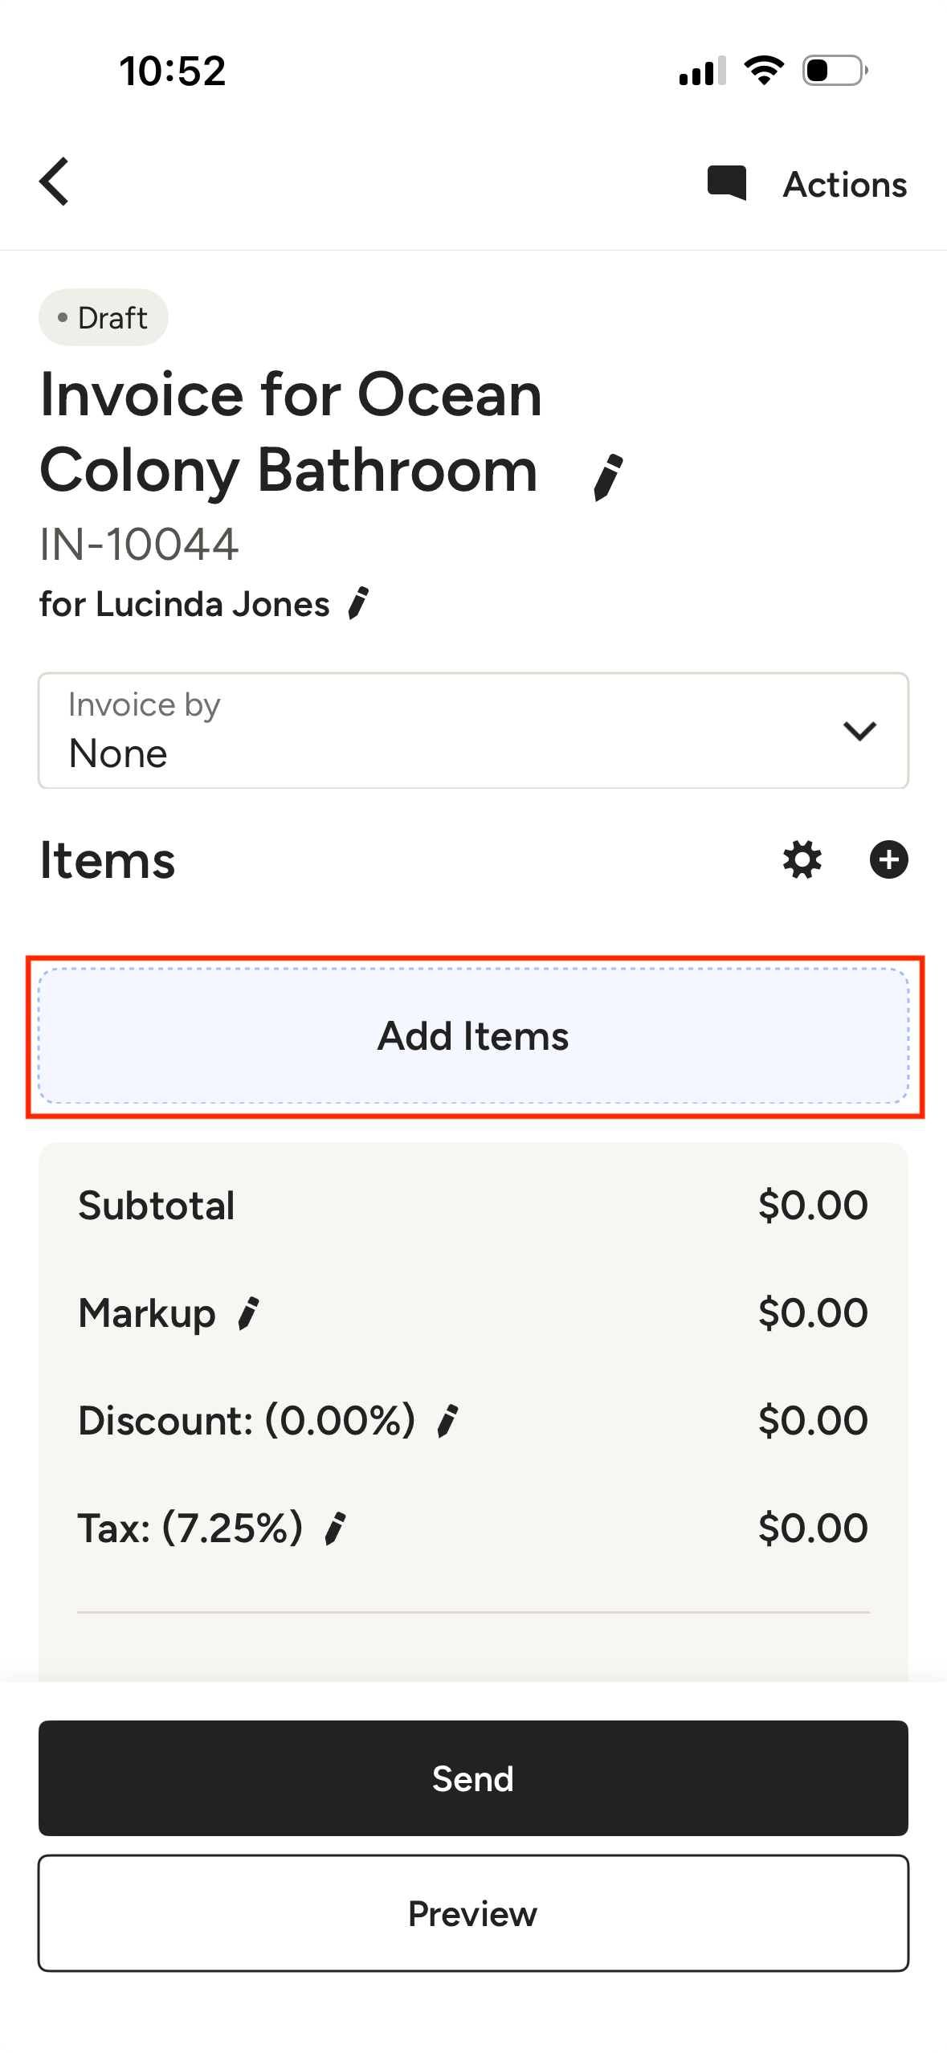Edit the Tax rate pencil

coord(336,1528)
